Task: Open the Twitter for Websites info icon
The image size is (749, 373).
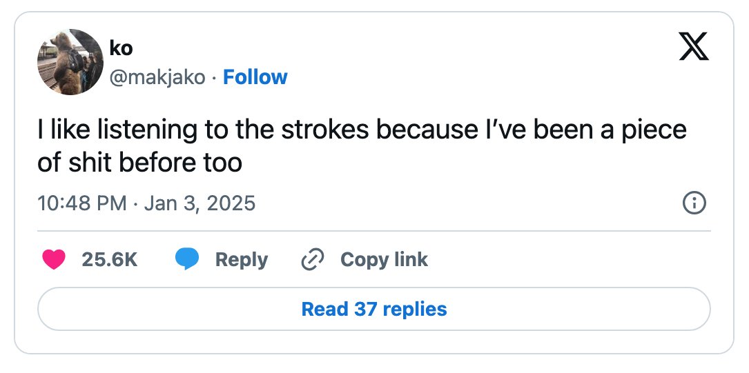Action: (694, 203)
